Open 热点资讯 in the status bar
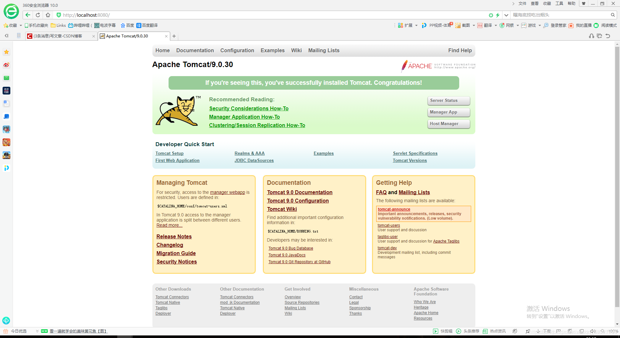 494,331
